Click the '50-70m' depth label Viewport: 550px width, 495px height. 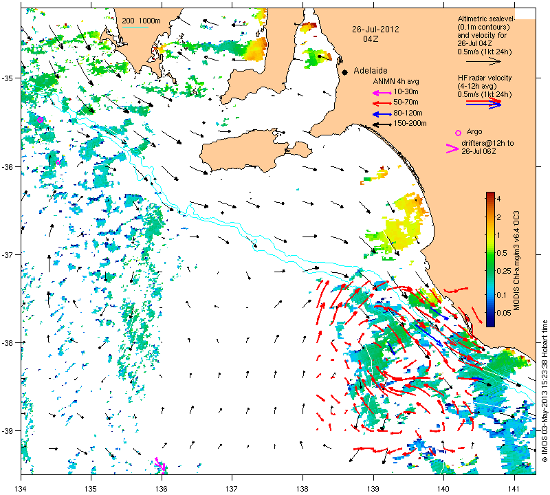click(406, 102)
